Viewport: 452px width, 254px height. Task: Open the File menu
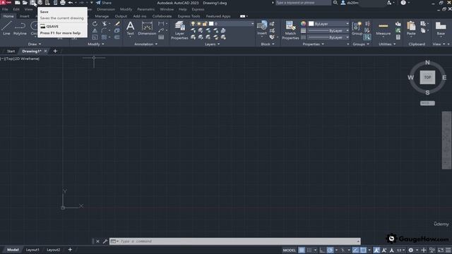(x=5, y=9)
